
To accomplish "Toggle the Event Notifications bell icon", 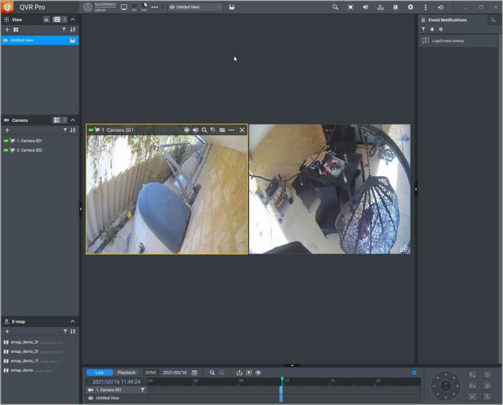I will [432, 29].
